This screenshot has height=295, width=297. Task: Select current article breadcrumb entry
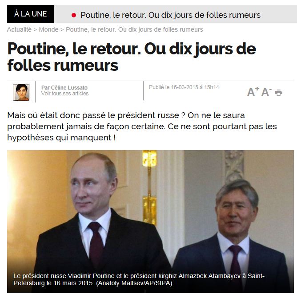click(x=134, y=29)
